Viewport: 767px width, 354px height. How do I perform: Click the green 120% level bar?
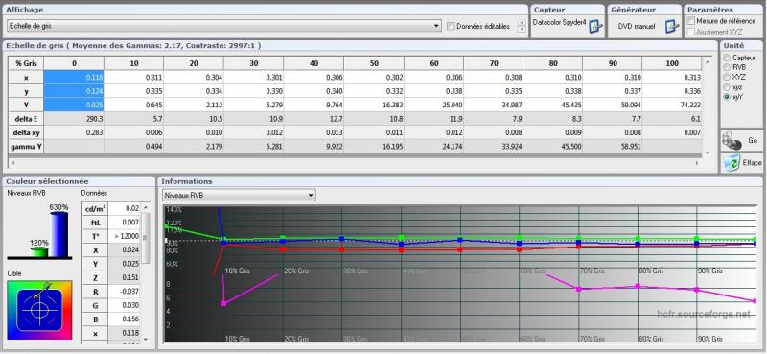coord(39,251)
